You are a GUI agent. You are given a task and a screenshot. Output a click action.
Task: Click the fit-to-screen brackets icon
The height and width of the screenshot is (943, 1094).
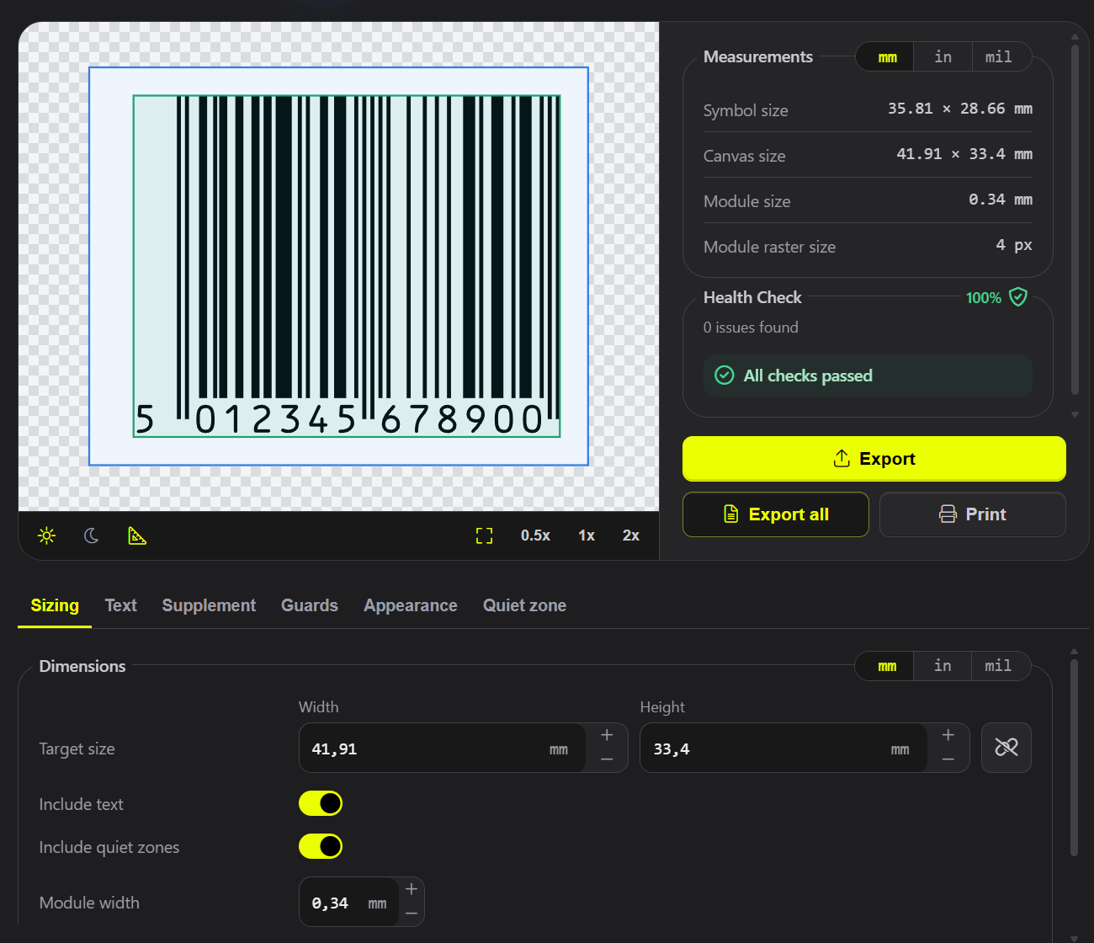pyautogui.click(x=485, y=535)
